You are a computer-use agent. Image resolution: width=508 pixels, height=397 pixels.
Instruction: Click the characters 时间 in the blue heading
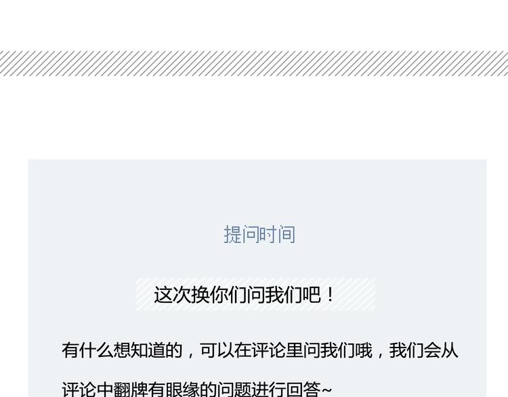pyautogui.click(x=277, y=234)
